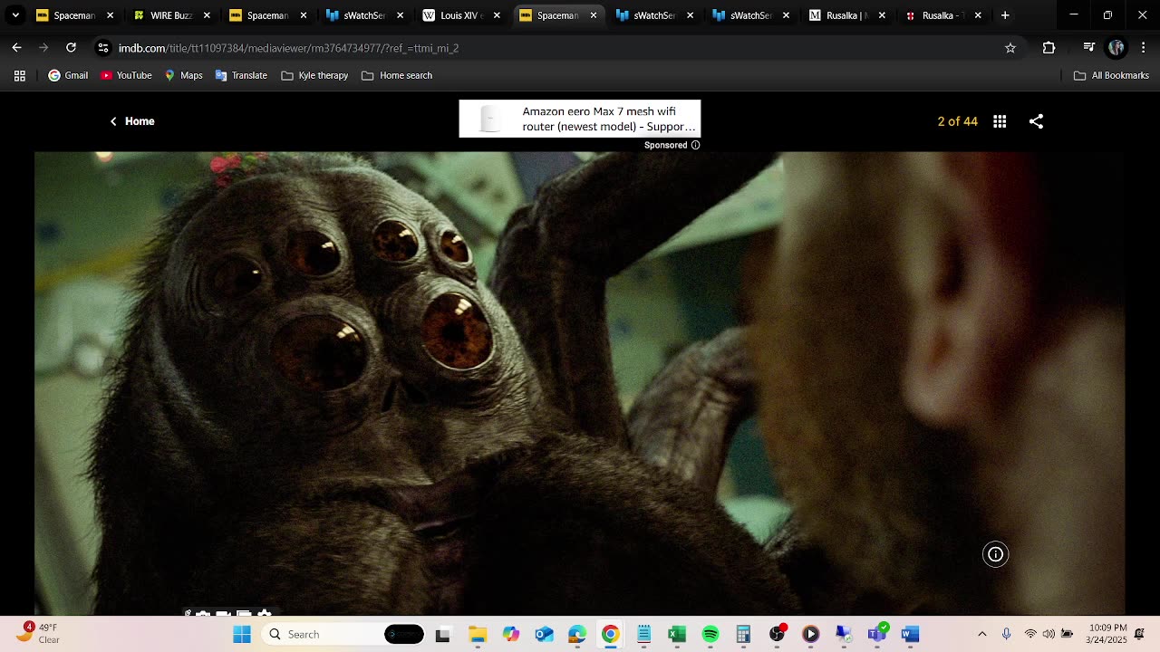The width and height of the screenshot is (1160, 652).
Task: Close the Louis XIV tab
Action: [x=497, y=15]
